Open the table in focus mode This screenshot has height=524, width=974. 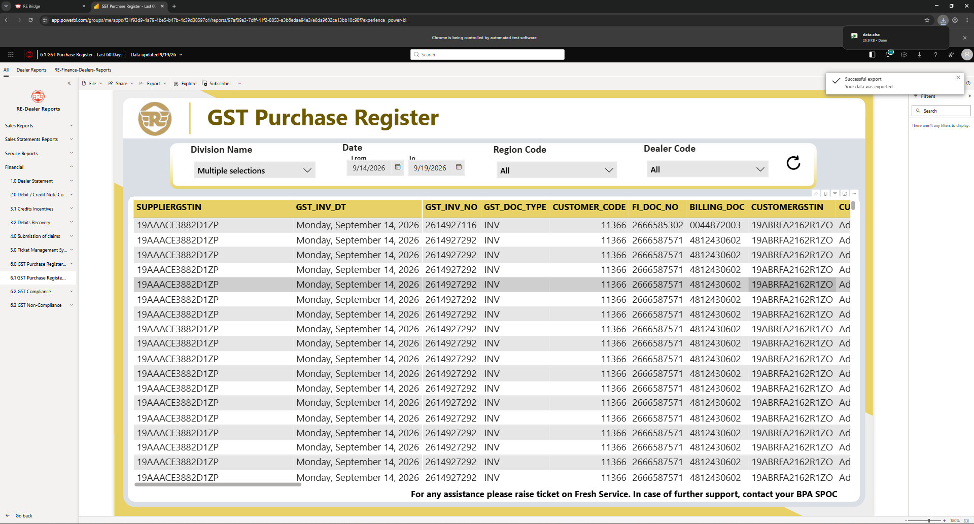tap(845, 194)
